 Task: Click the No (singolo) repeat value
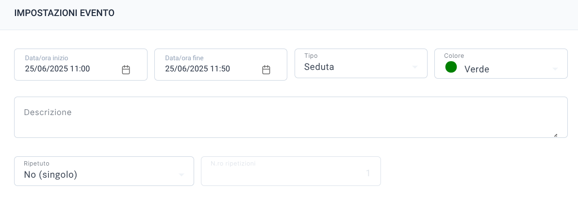tap(50, 175)
